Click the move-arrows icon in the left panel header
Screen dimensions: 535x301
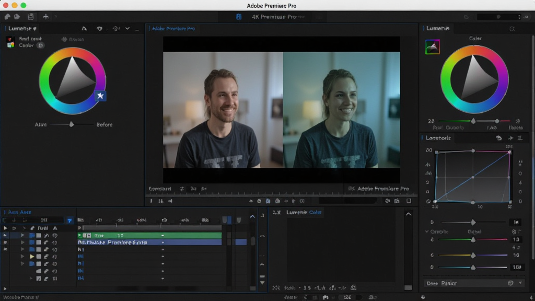click(x=116, y=29)
